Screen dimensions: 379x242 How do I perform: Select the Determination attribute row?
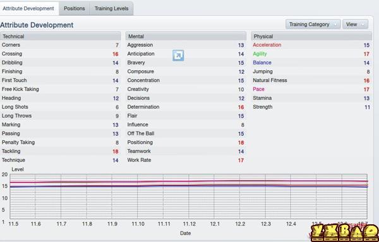tap(186, 107)
